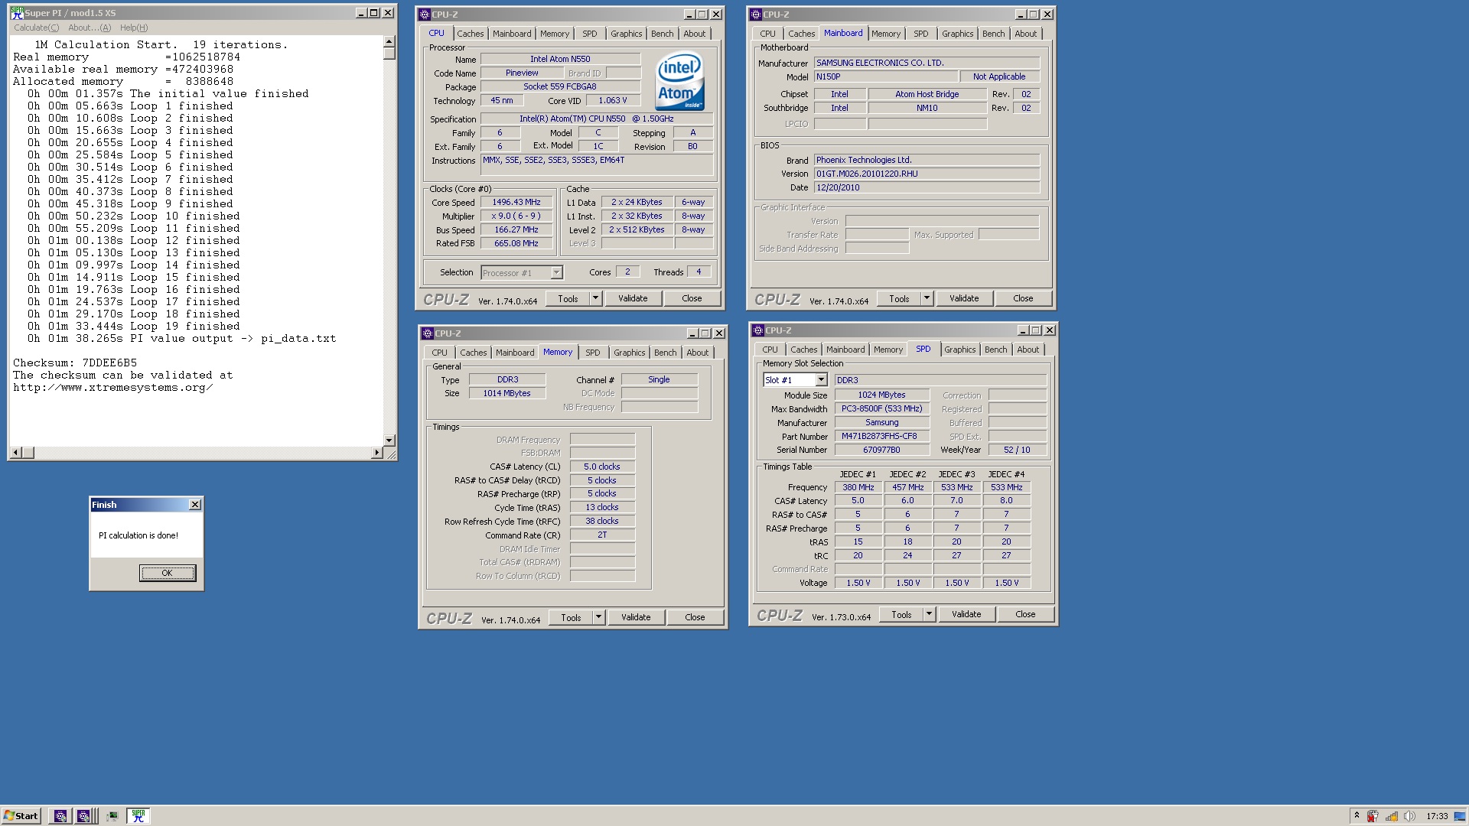Click manufacturer SAMSUNG ELECTRONICS CO. LTD. field
The width and height of the screenshot is (1469, 826).
coord(927,63)
